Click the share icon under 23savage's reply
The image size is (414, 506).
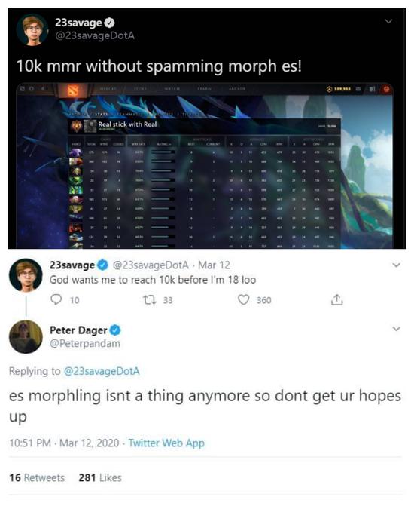pyautogui.click(x=336, y=300)
